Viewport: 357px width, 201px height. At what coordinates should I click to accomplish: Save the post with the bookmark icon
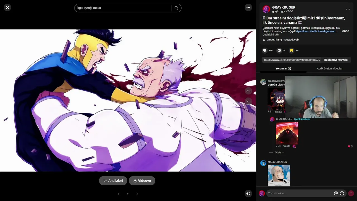pyautogui.click(x=291, y=51)
